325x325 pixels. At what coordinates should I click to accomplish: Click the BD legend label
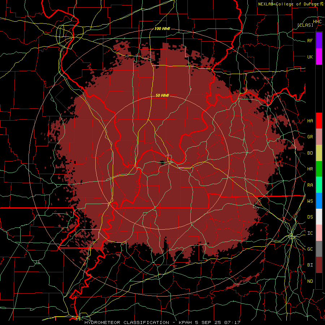tap(310, 153)
